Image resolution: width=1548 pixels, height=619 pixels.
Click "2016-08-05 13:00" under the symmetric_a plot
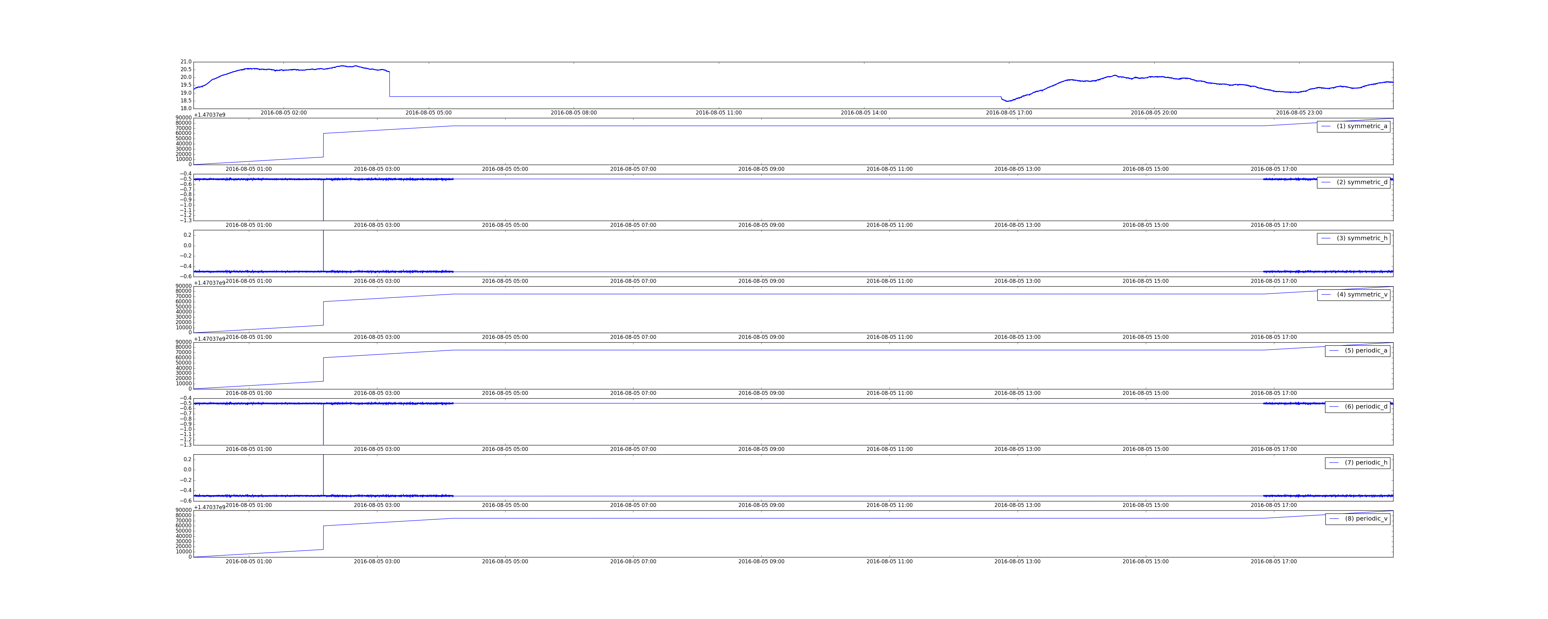(1017, 169)
